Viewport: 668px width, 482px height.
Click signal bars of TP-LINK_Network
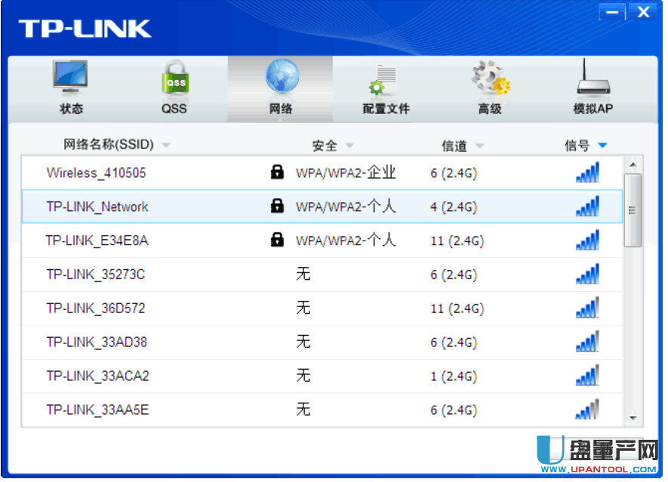coord(587,206)
